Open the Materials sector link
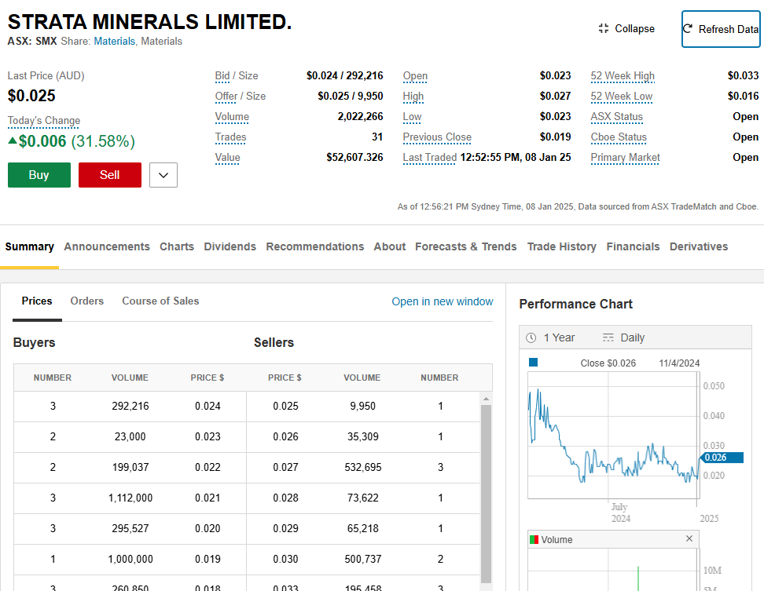This screenshot has height=591, width=764. [x=115, y=42]
